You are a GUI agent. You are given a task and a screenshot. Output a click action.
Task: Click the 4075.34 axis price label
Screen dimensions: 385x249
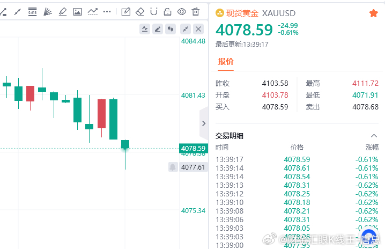click(193, 211)
